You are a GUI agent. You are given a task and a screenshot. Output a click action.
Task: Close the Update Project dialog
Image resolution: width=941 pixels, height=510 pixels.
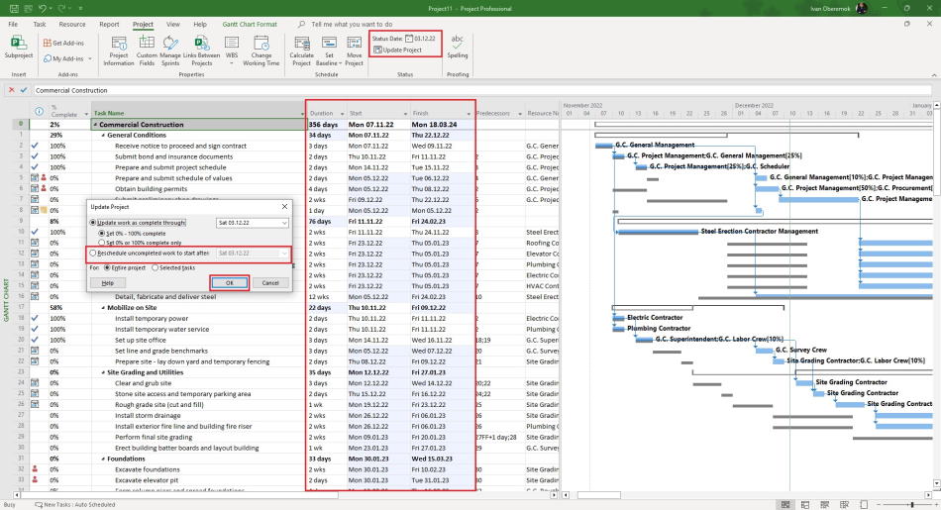[284, 206]
